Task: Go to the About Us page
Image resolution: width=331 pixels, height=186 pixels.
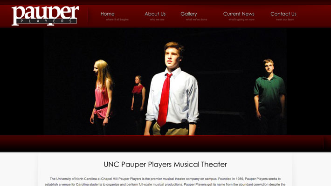Action: (155, 14)
